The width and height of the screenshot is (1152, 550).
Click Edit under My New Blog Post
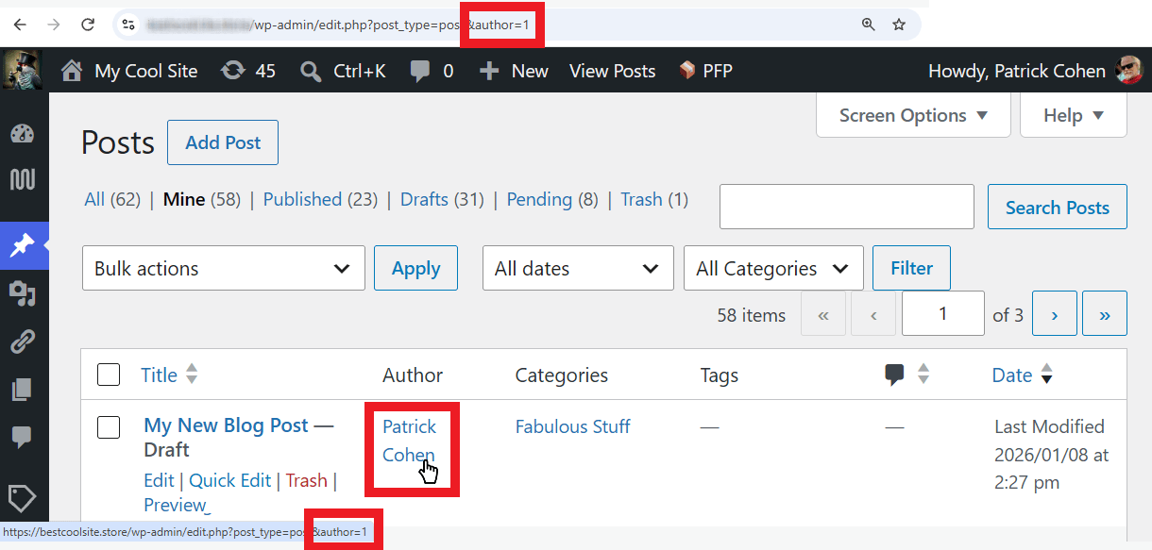click(x=159, y=480)
